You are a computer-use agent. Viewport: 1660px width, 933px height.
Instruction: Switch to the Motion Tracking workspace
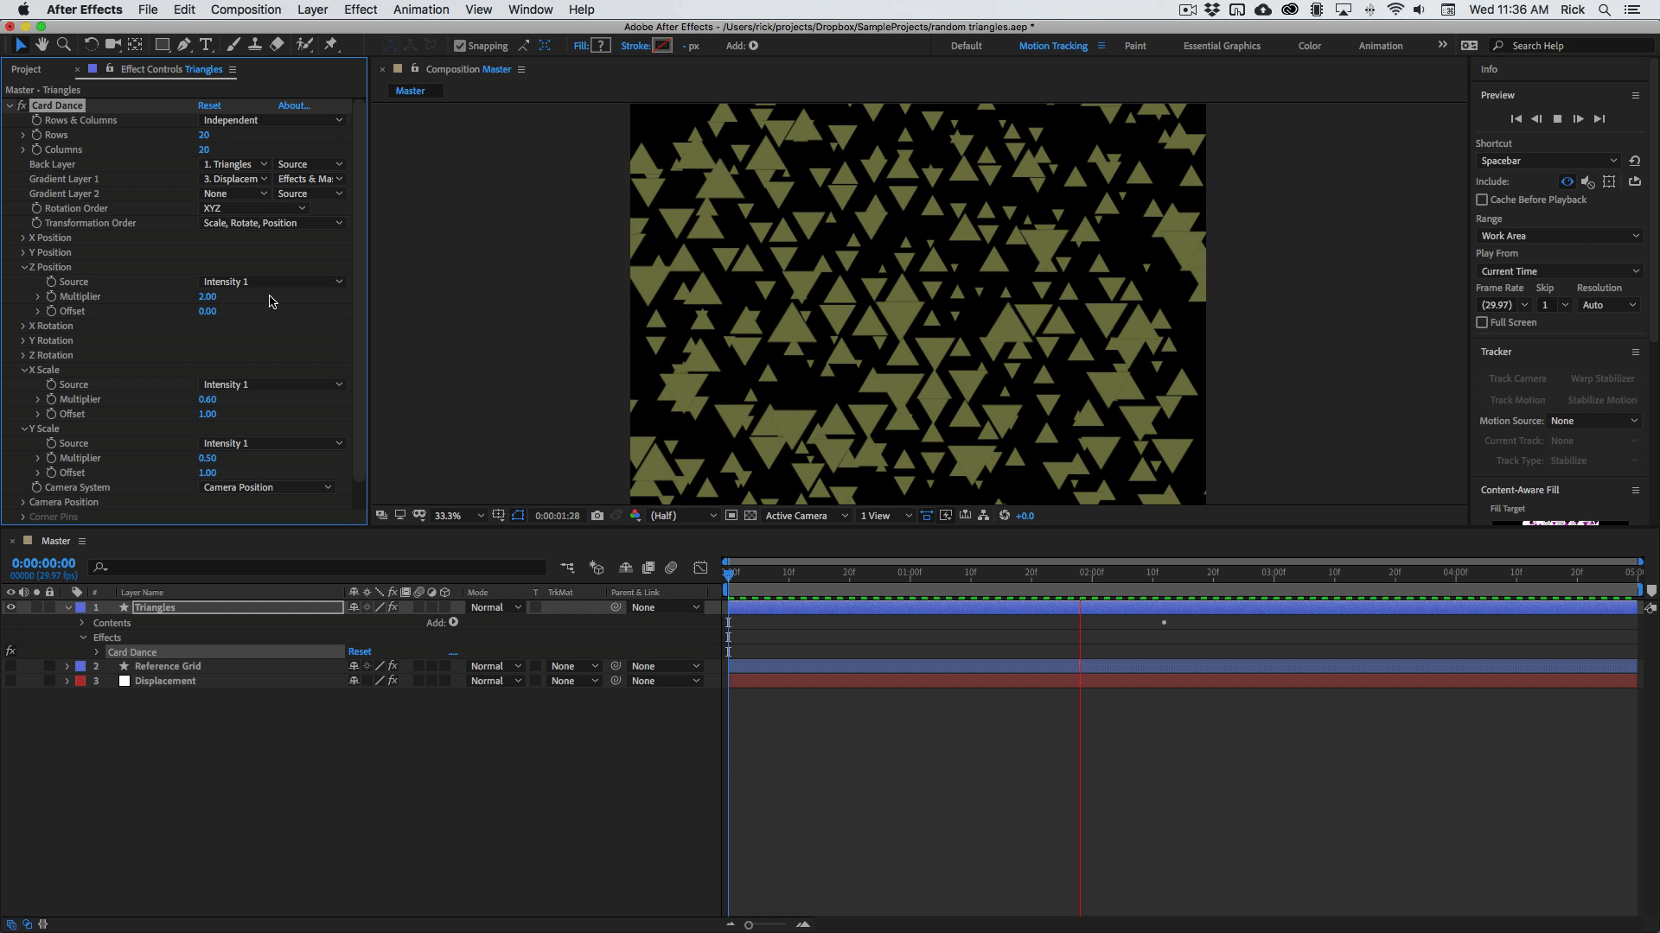click(x=1052, y=46)
